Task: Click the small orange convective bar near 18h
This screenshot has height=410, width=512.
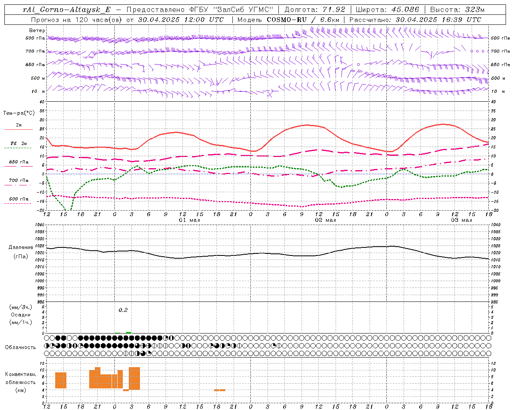Action: tap(220, 390)
